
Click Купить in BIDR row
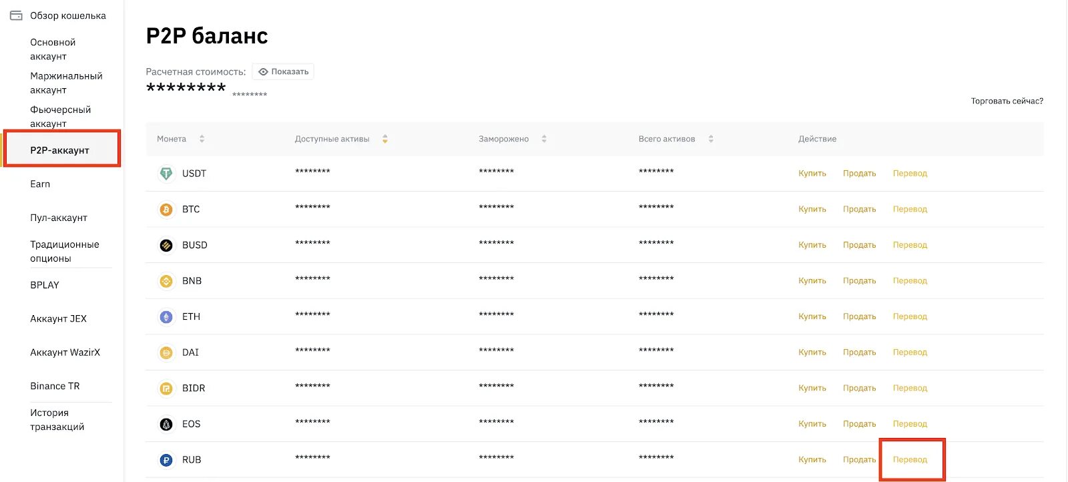(x=812, y=389)
